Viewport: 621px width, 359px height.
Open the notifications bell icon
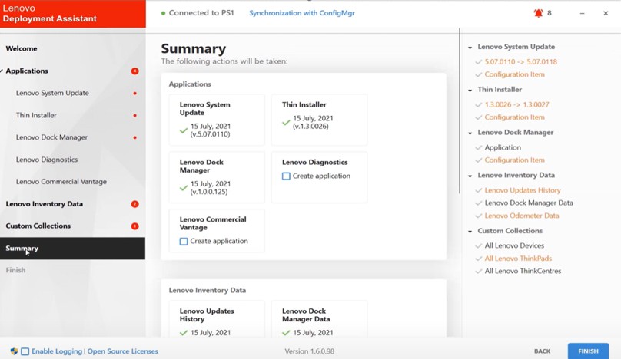[x=538, y=13]
